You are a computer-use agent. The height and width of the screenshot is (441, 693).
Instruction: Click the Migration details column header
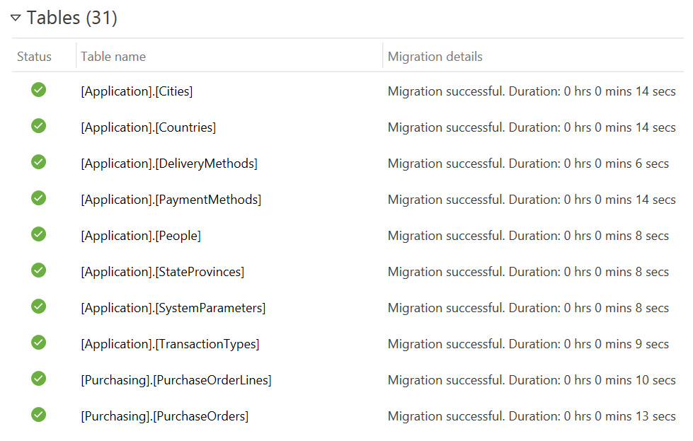click(x=435, y=57)
